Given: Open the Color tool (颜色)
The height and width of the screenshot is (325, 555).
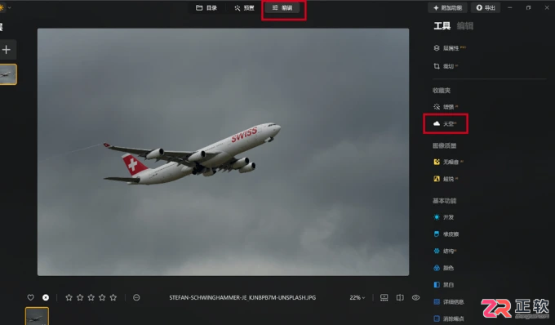Looking at the screenshot, I should pyautogui.click(x=444, y=268).
